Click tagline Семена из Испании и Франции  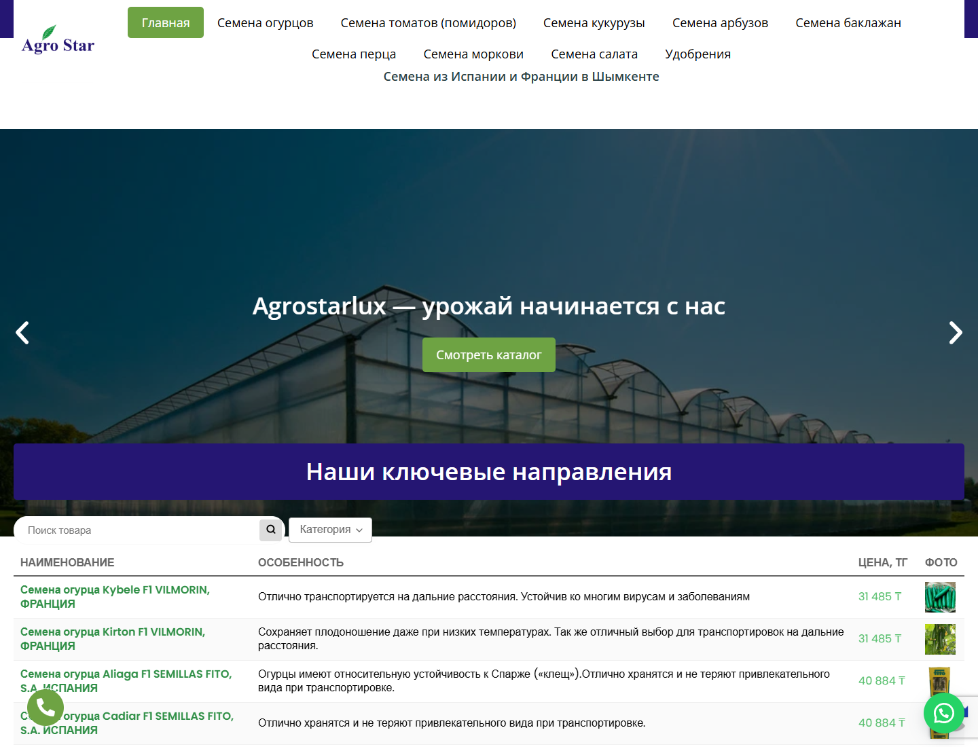click(521, 77)
